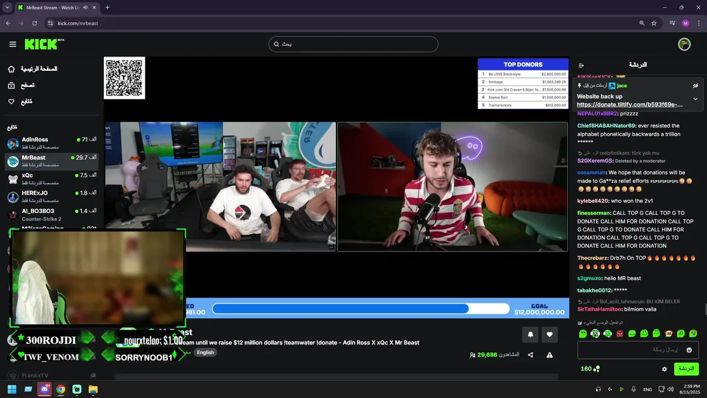Image resolution: width=707 pixels, height=398 pixels.
Task: Click the share stream icon
Action: (530, 355)
